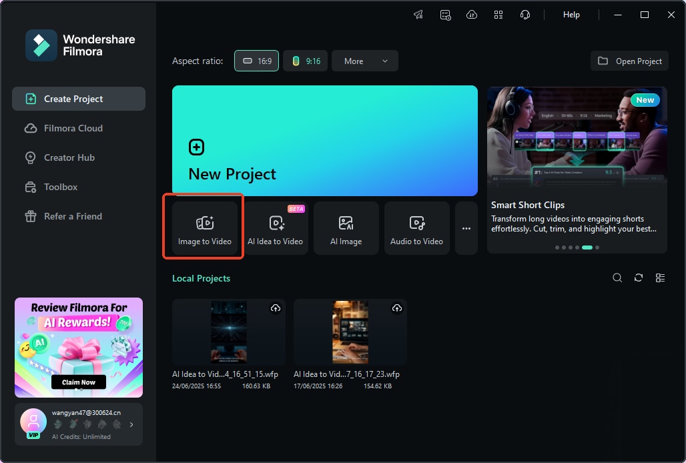The image size is (686, 463).
Task: Select 16:9 aspect ratio
Action: (x=256, y=61)
